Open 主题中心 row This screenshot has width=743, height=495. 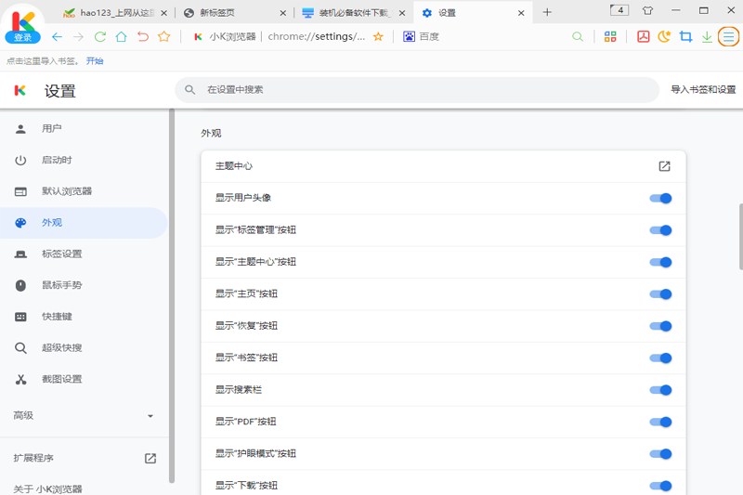[x=444, y=166]
